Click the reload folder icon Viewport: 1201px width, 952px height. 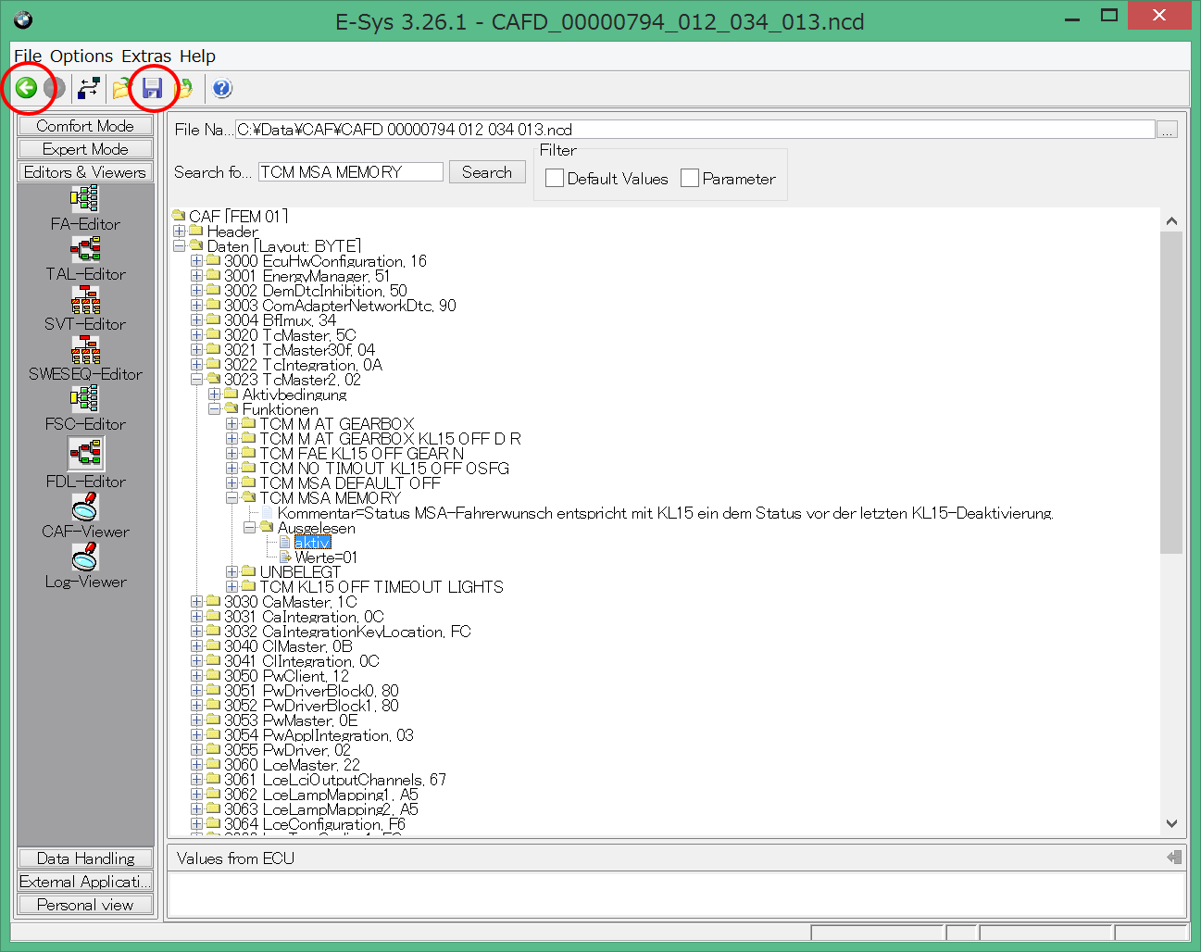[x=184, y=88]
